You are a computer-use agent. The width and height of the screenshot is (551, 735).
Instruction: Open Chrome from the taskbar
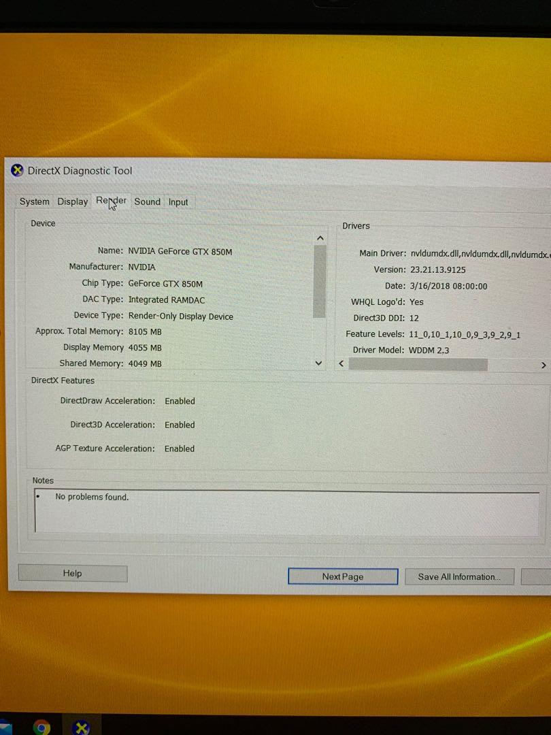(x=42, y=728)
